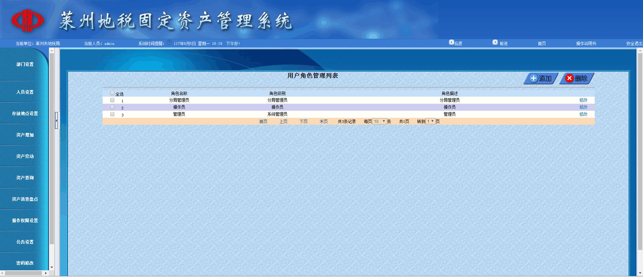The width and height of the screenshot is (643, 277).
Task: Open the 转到 page number dropdown
Action: coord(430,121)
